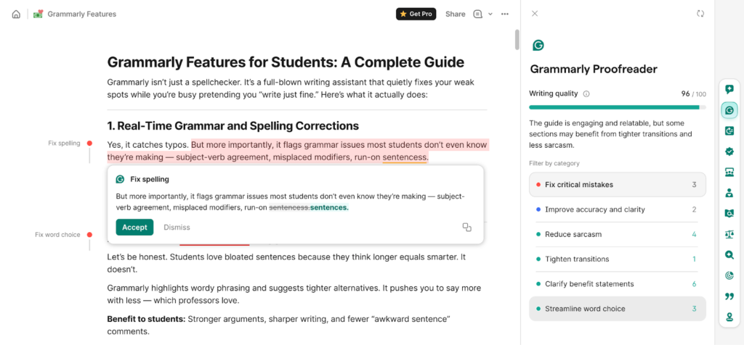The width and height of the screenshot is (744, 345).
Task: Click the Filter by category label
Action: pyautogui.click(x=554, y=163)
